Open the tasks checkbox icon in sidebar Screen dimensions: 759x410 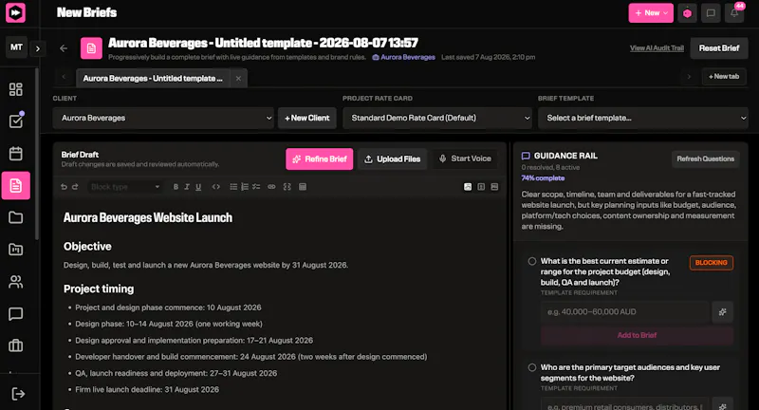[x=15, y=121]
